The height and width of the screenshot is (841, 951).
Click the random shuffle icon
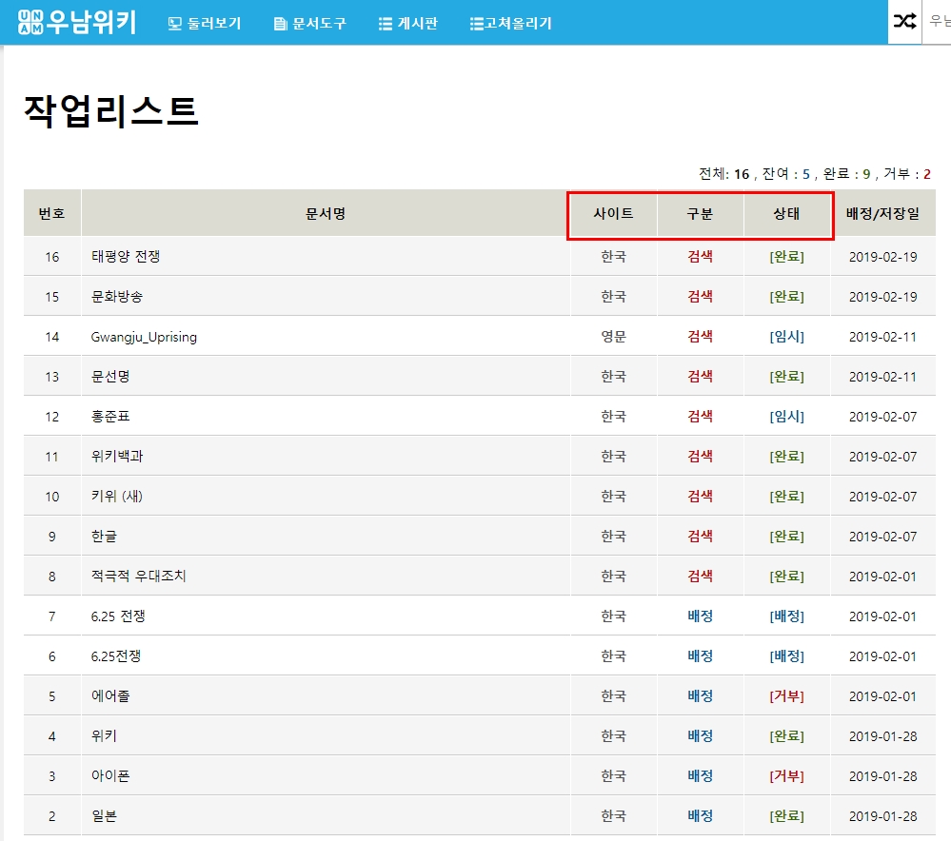904,22
